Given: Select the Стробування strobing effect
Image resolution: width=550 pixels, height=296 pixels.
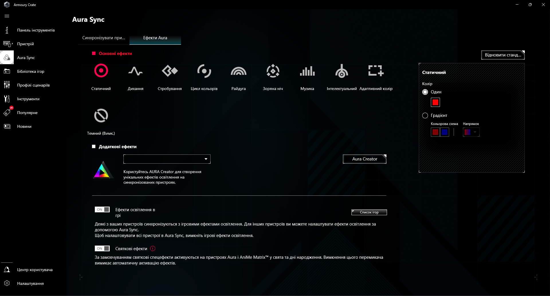Looking at the screenshot, I should point(170,71).
